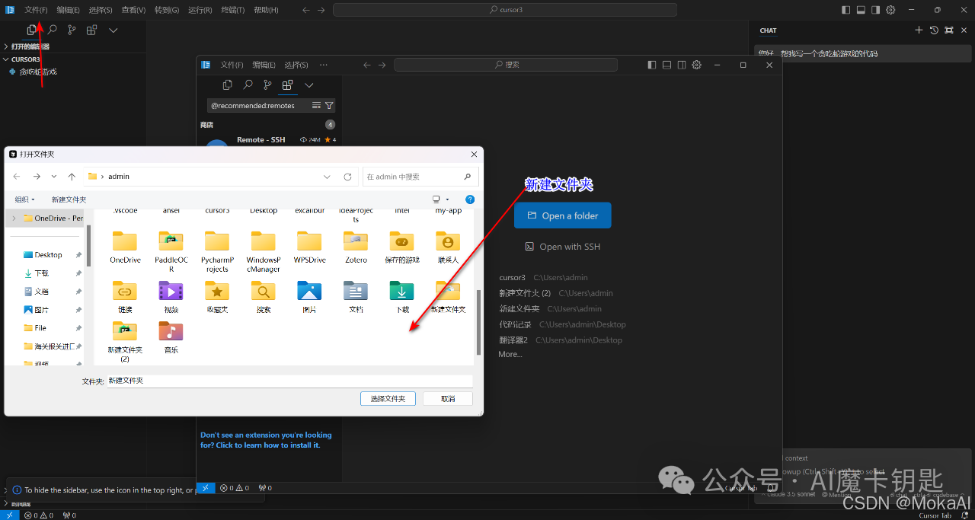
Task: Open Search view in main Cursor sidebar
Action: pos(52,30)
